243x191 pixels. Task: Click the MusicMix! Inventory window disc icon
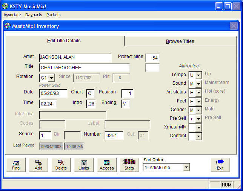(7, 26)
